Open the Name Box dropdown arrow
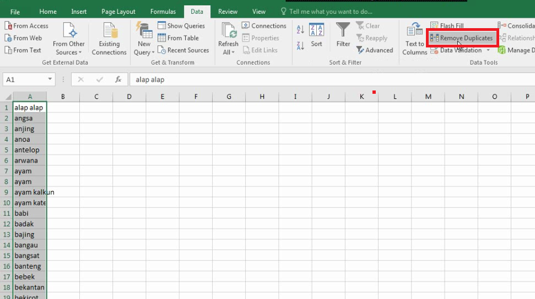 pyautogui.click(x=50, y=79)
